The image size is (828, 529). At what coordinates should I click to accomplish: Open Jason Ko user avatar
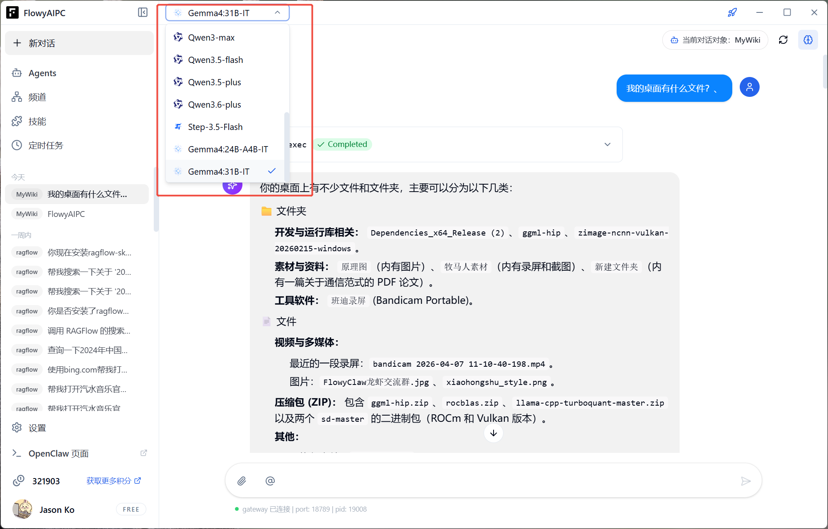tap(22, 509)
